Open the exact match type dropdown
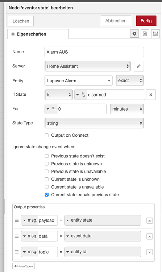 click(130, 81)
